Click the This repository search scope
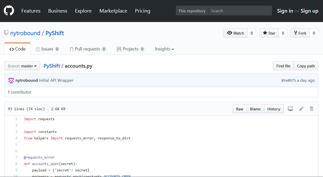 [192, 11]
